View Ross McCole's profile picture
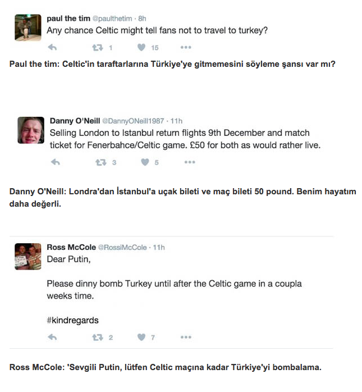The width and height of the screenshot is (362, 392). coord(28,256)
